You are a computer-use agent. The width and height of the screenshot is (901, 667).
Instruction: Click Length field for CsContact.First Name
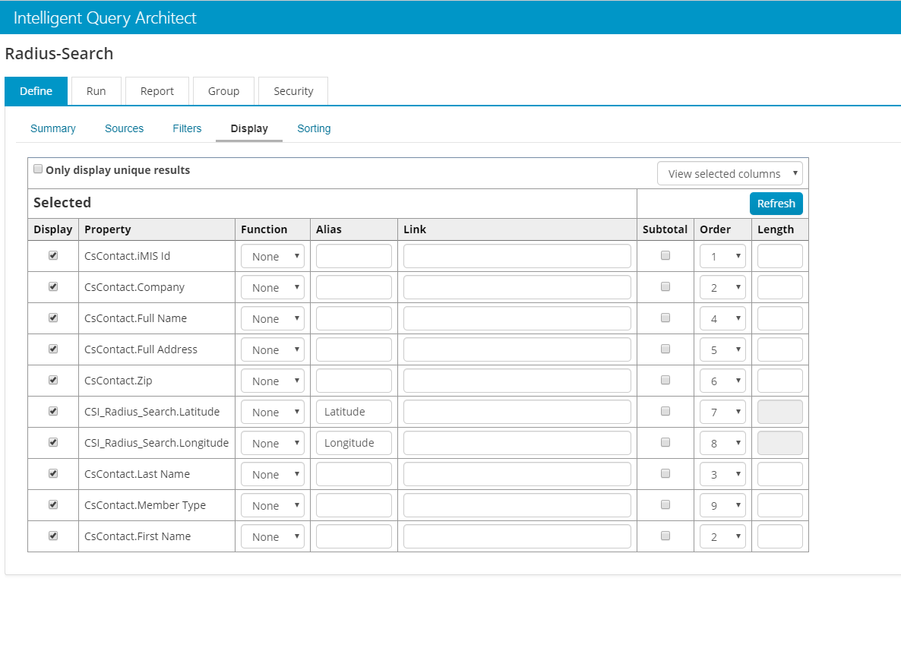(x=779, y=536)
